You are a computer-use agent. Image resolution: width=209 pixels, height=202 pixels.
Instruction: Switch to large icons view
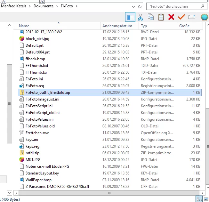point(206,199)
